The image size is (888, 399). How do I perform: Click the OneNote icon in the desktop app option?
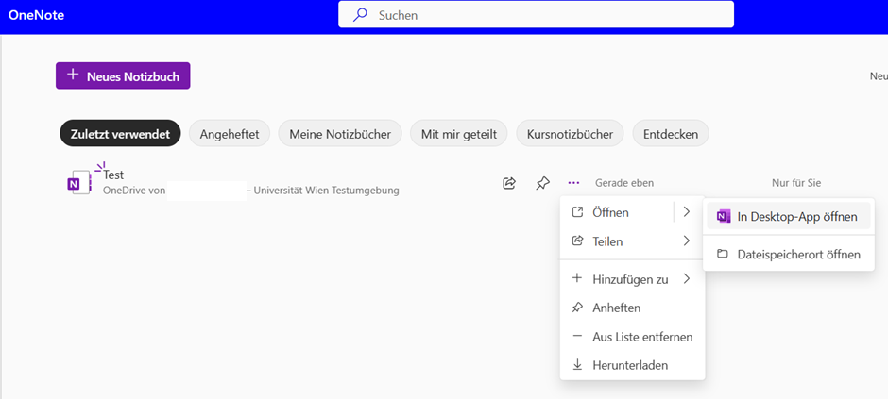coord(723,217)
